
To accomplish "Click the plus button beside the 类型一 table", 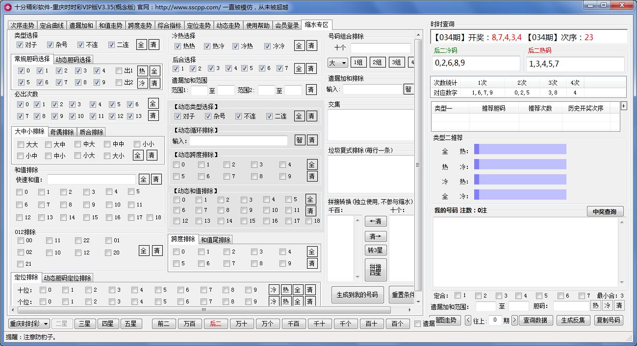I will pyautogui.click(x=624, y=106).
